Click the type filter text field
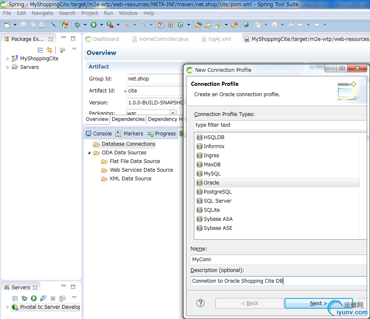Image resolution: width=370 pixels, height=319 pixels. pyautogui.click(x=280, y=125)
